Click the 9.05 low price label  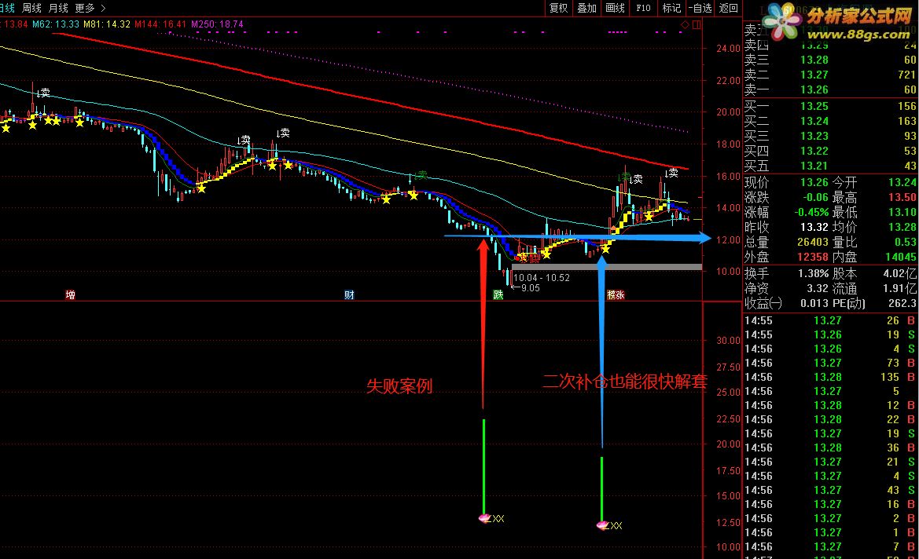526,287
